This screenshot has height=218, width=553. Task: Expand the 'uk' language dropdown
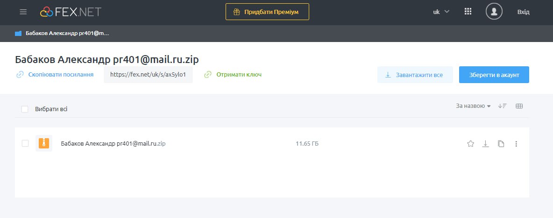coord(441,12)
